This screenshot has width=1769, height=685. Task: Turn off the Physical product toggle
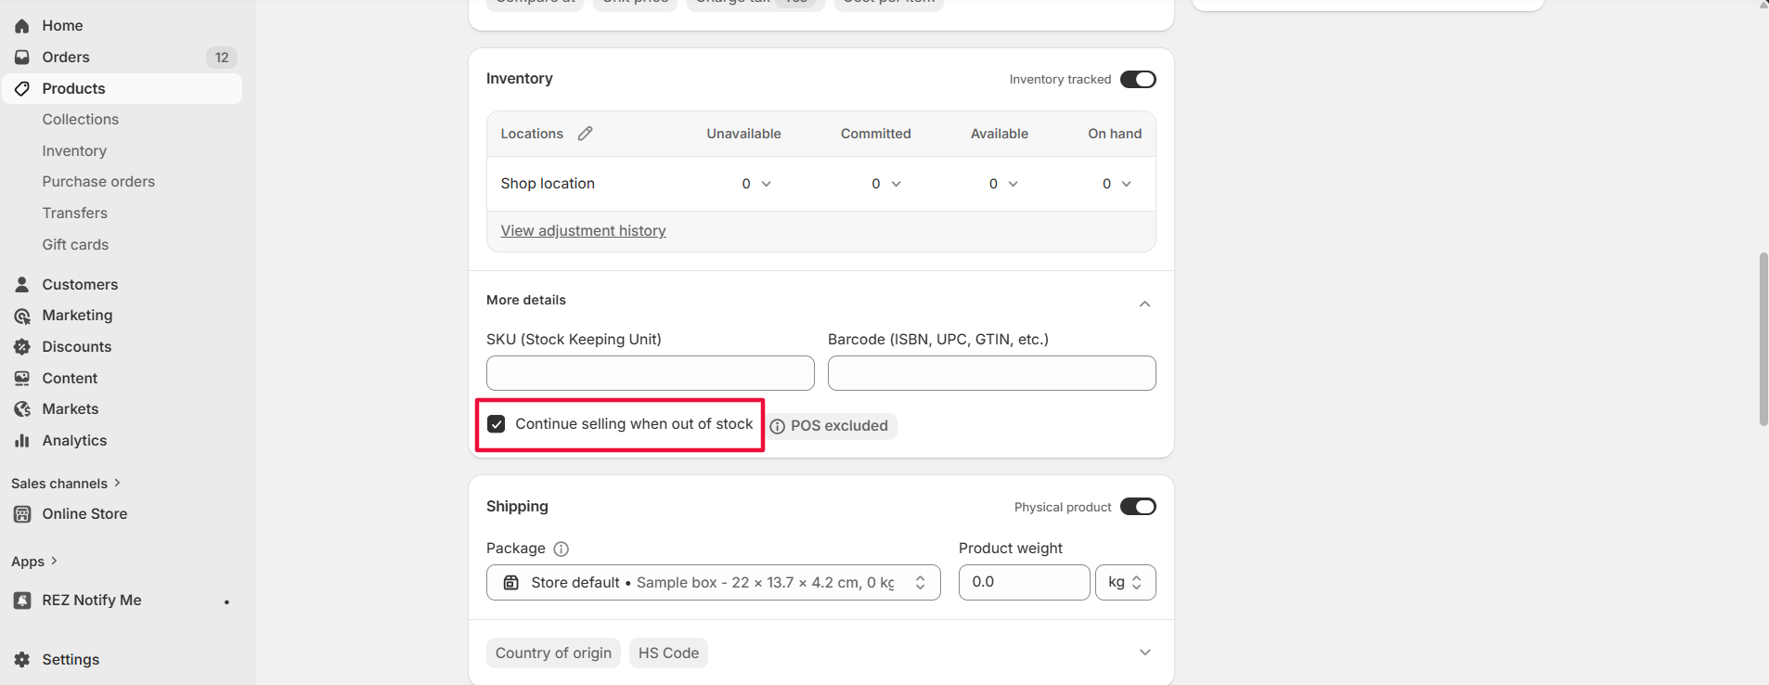1138,507
